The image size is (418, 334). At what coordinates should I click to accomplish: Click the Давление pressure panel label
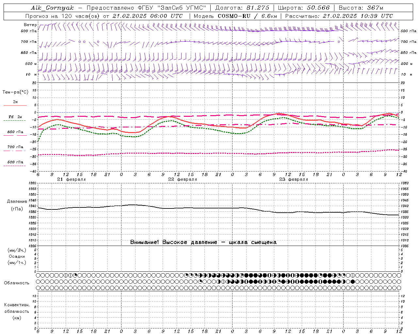17,202
